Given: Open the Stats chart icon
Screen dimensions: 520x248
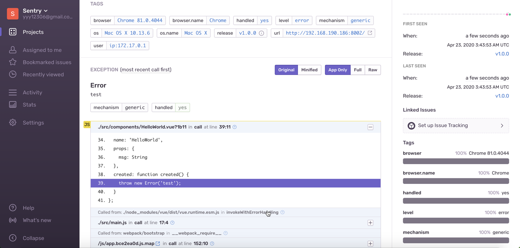Looking at the screenshot, I should [13, 105].
